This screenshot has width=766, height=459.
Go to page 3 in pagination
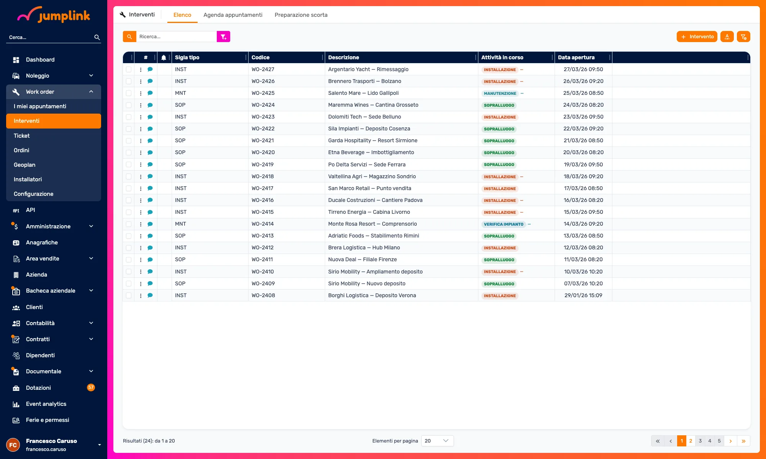click(700, 441)
